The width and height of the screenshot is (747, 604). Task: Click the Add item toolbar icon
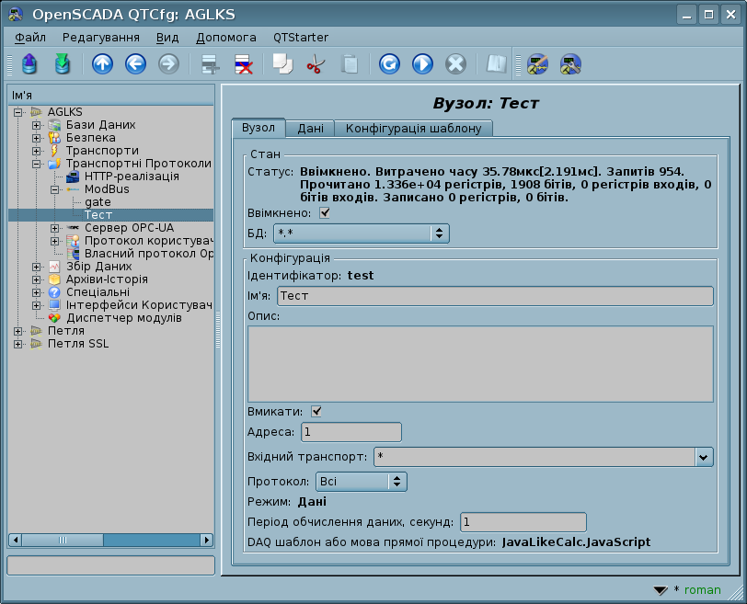tap(211, 64)
